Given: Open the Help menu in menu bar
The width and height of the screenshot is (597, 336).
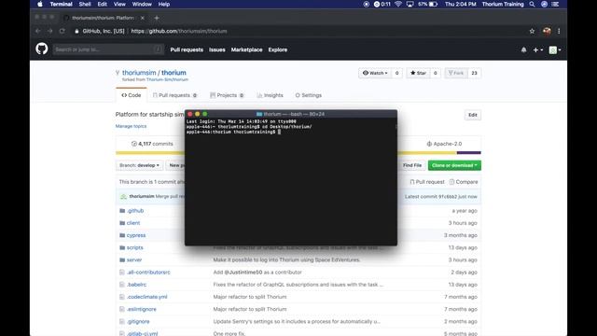Looking at the screenshot, I should point(164,4).
